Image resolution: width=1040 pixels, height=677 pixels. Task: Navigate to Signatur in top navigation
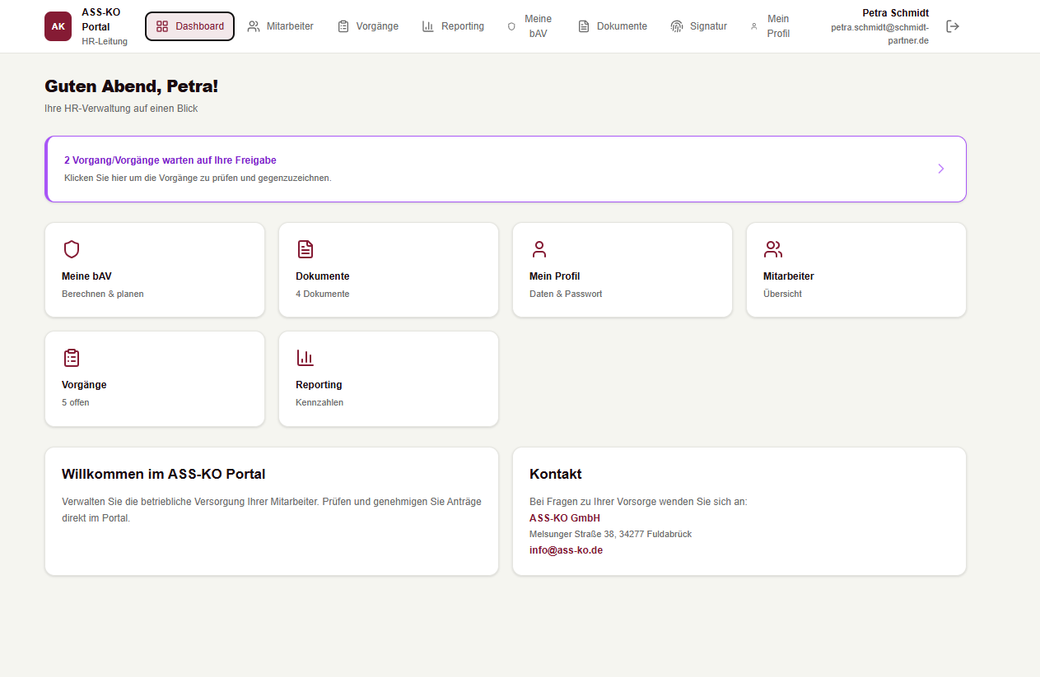pos(699,26)
